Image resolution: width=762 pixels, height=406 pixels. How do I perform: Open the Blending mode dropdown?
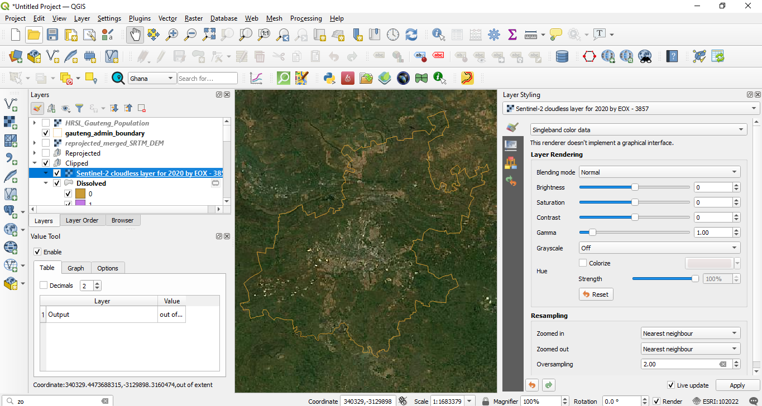pos(660,172)
